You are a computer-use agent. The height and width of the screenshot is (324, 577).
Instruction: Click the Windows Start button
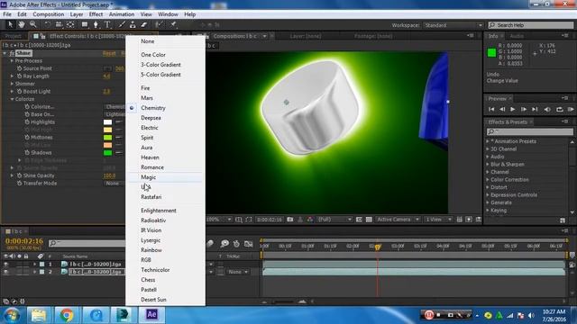[12, 316]
